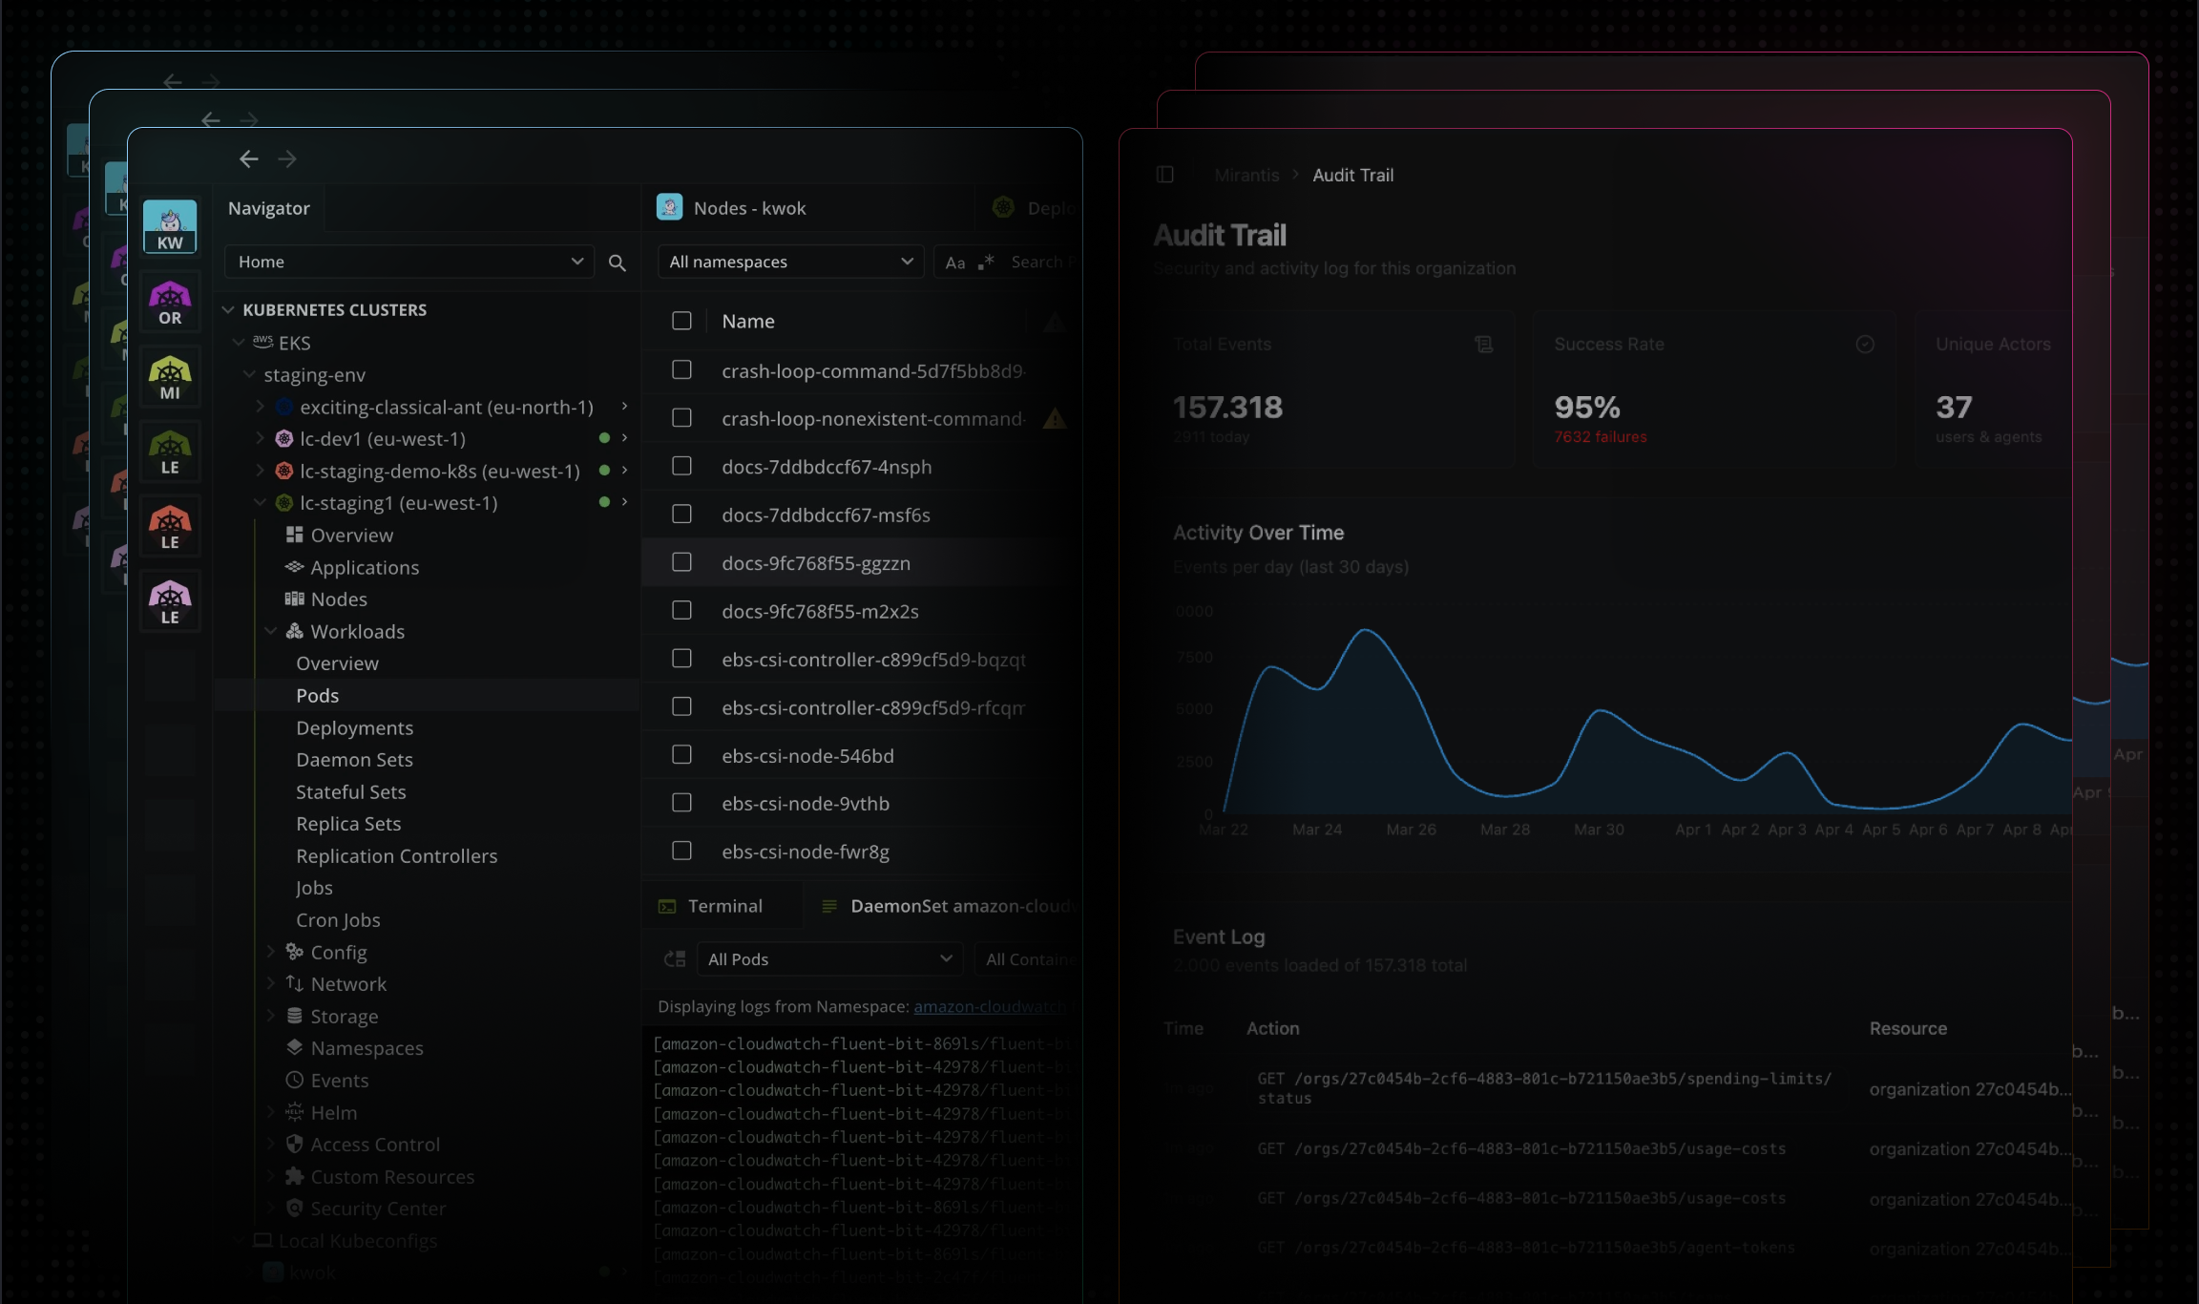
Task: Switch to the Navigator tab
Action: pyautogui.click(x=269, y=208)
